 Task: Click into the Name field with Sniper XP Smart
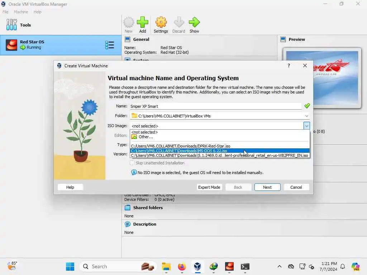(215, 106)
